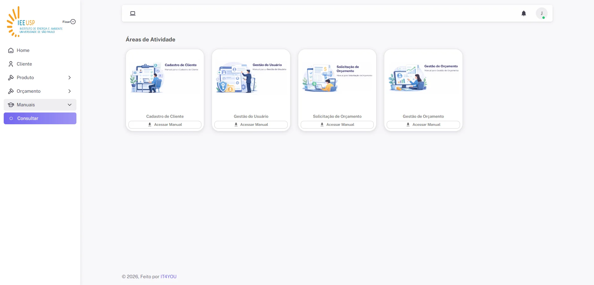Click the Home house icon in sidebar
Viewport: 594px width, 285px height.
[x=11, y=50]
